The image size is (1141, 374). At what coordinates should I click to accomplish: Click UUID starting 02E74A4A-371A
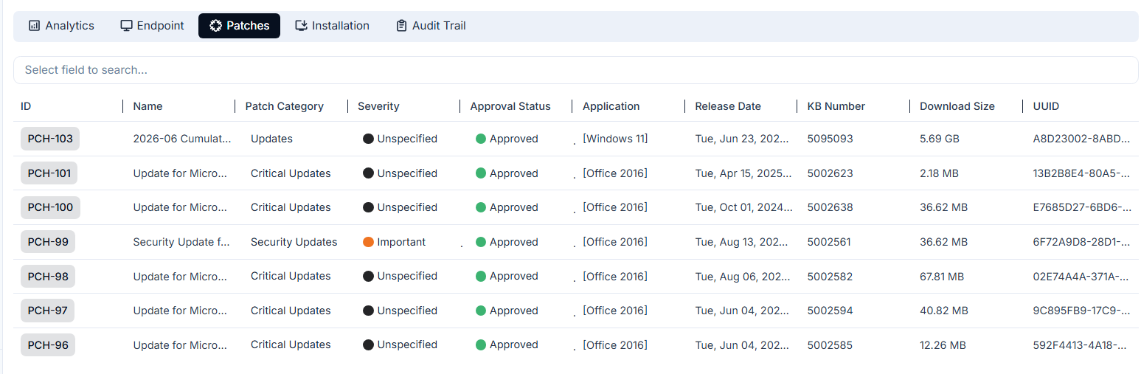pyautogui.click(x=1082, y=276)
